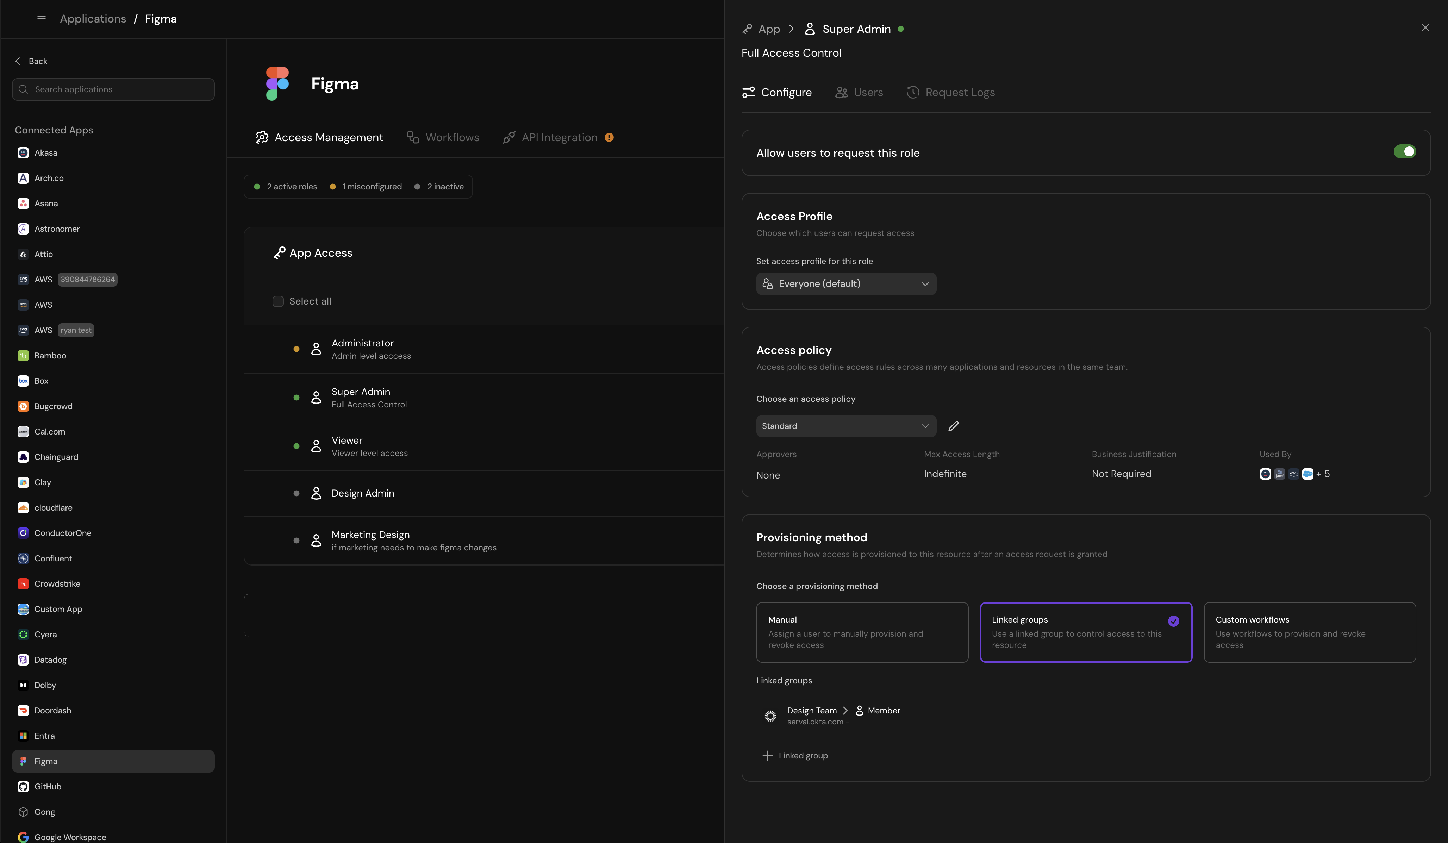Image resolution: width=1448 pixels, height=843 pixels.
Task: Select the Linked groups provisioning method card
Action: 1085,632
